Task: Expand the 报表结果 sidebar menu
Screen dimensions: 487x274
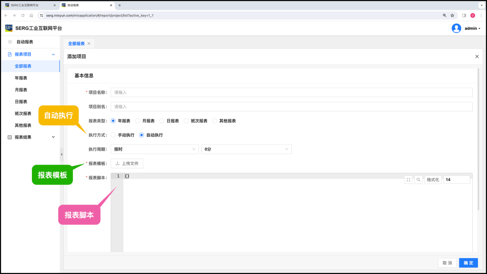Action: click(31, 137)
